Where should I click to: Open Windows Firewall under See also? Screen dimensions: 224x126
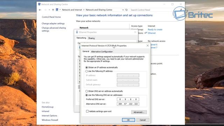pos(50,120)
